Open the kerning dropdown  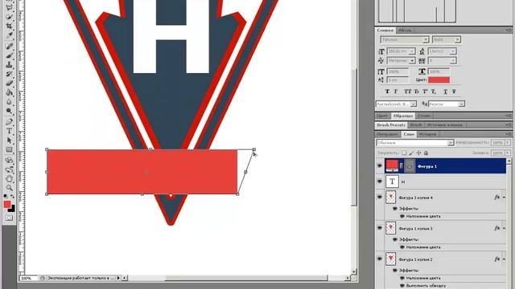point(412,61)
